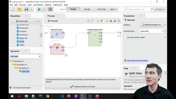Image resolution: width=176 pixels, height=99 pixels.
Task: Click Hide advanced parameters link
Action: click(137, 61)
